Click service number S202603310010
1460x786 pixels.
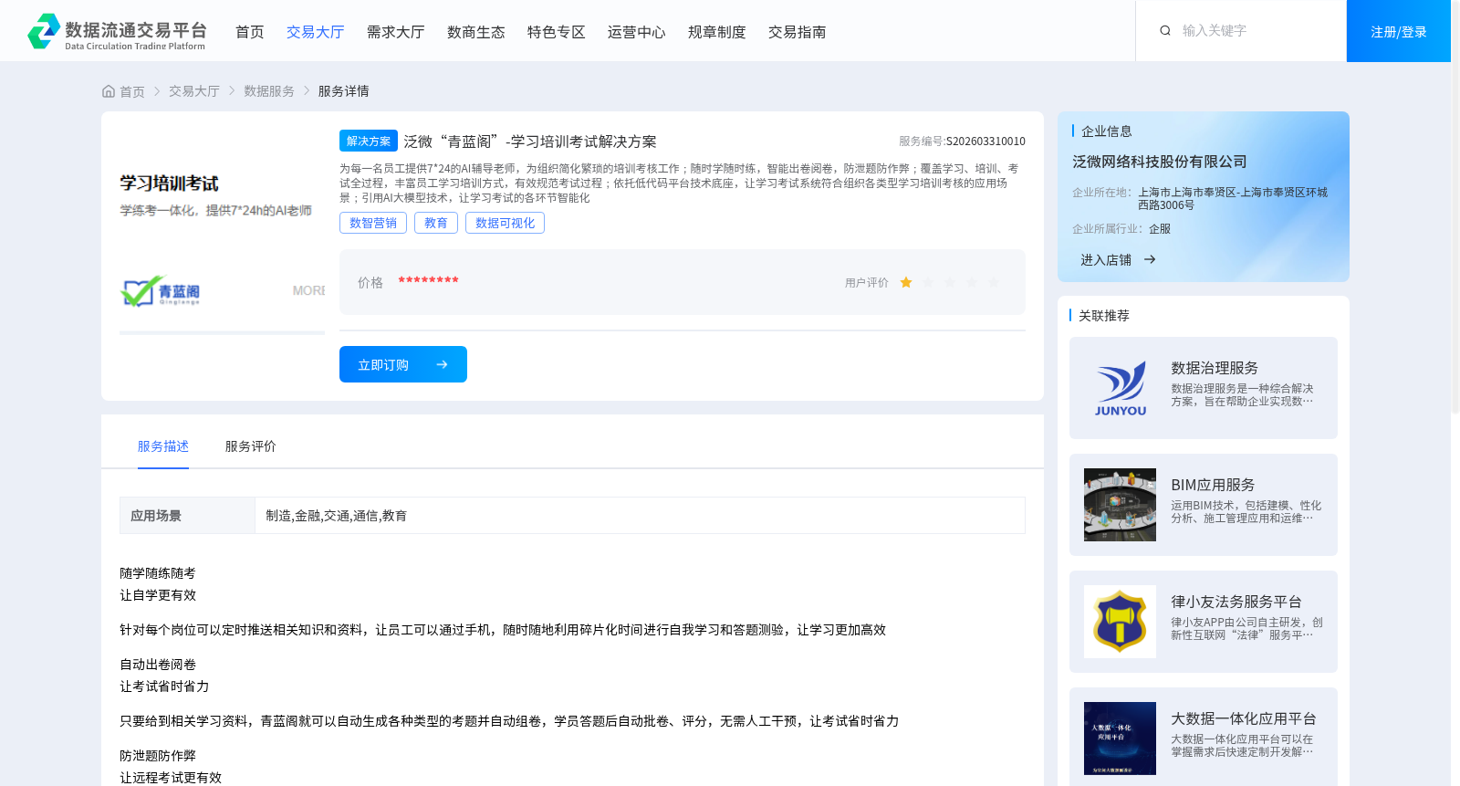click(x=985, y=141)
